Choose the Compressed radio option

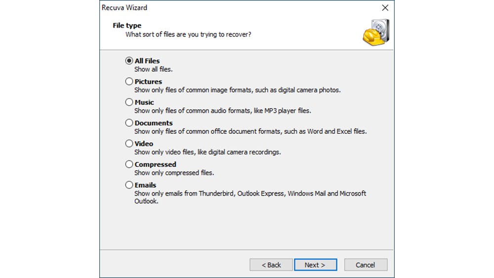[x=129, y=164]
